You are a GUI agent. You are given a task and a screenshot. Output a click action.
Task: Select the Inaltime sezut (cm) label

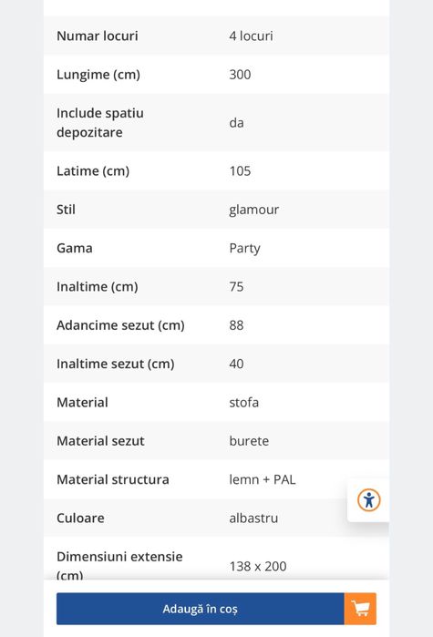click(x=116, y=364)
